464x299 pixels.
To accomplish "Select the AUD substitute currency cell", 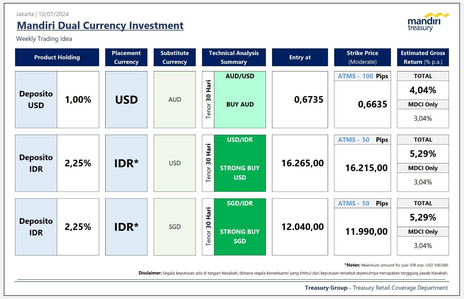I will pyautogui.click(x=175, y=99).
